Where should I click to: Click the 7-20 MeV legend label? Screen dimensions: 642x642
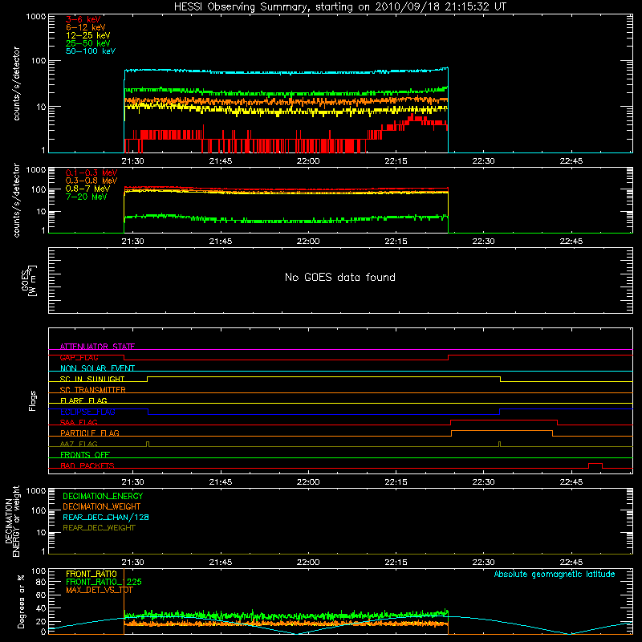pos(86,197)
